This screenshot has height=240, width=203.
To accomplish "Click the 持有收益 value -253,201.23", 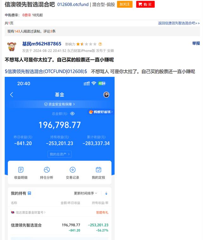I will (60, 143).
